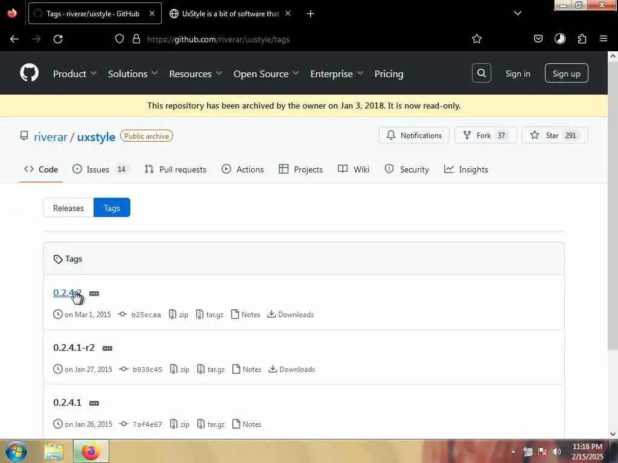The height and width of the screenshot is (463, 618).
Task: Open Downloads for the Jan 27, 2015 tag
Action: tap(291, 369)
